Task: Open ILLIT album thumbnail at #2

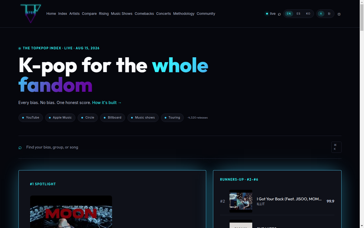Action: click(241, 201)
